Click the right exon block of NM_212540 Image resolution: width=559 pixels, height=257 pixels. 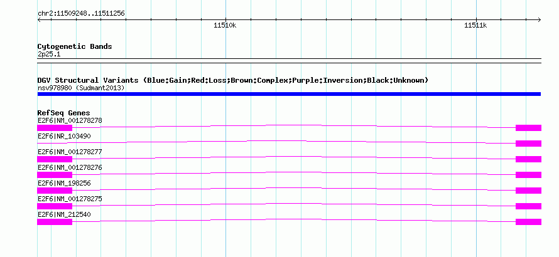[x=528, y=222]
